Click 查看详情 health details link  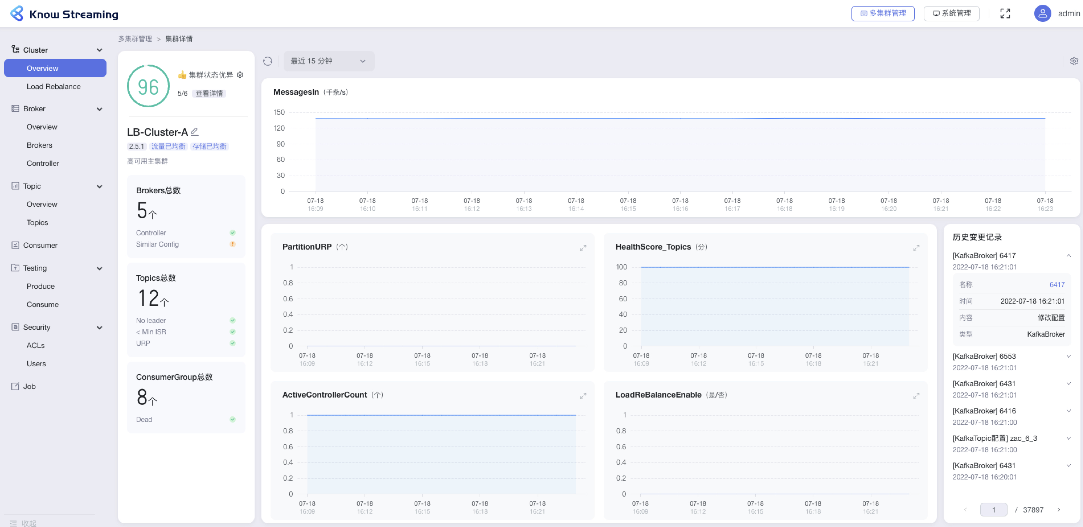[x=209, y=93]
